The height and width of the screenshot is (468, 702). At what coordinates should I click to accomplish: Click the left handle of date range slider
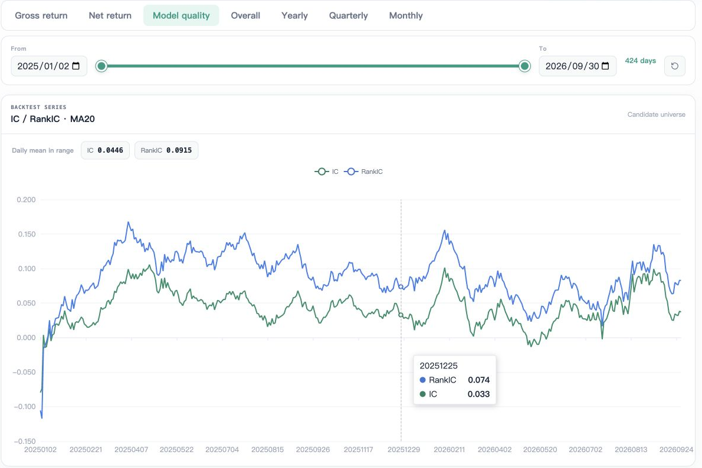click(x=101, y=66)
